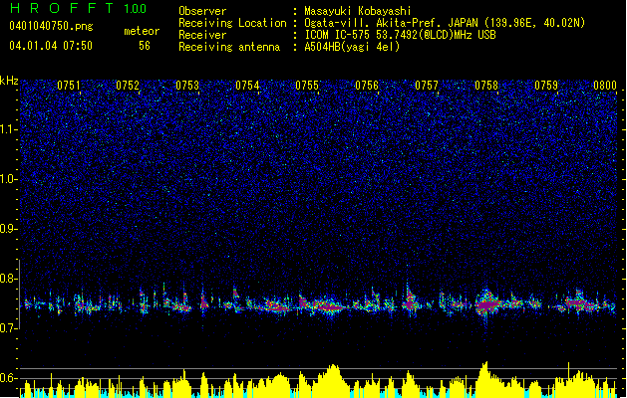The image size is (627, 398).
Task: Click the meteor count 56
Action: (145, 46)
